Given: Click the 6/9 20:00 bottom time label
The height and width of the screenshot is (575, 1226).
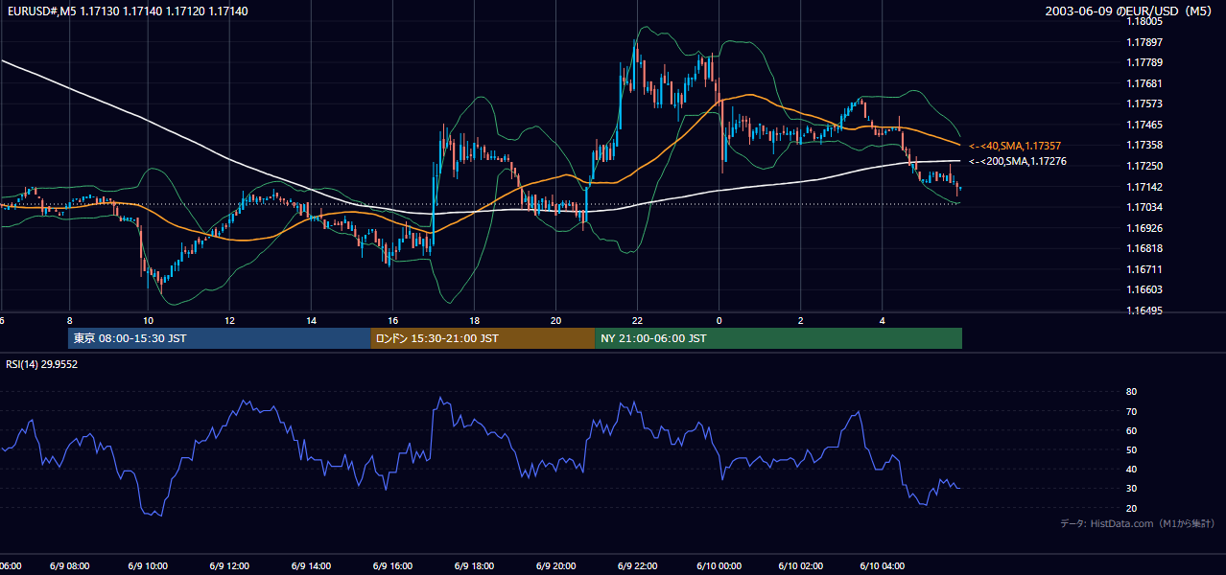Looking at the screenshot, I should coord(556,565).
